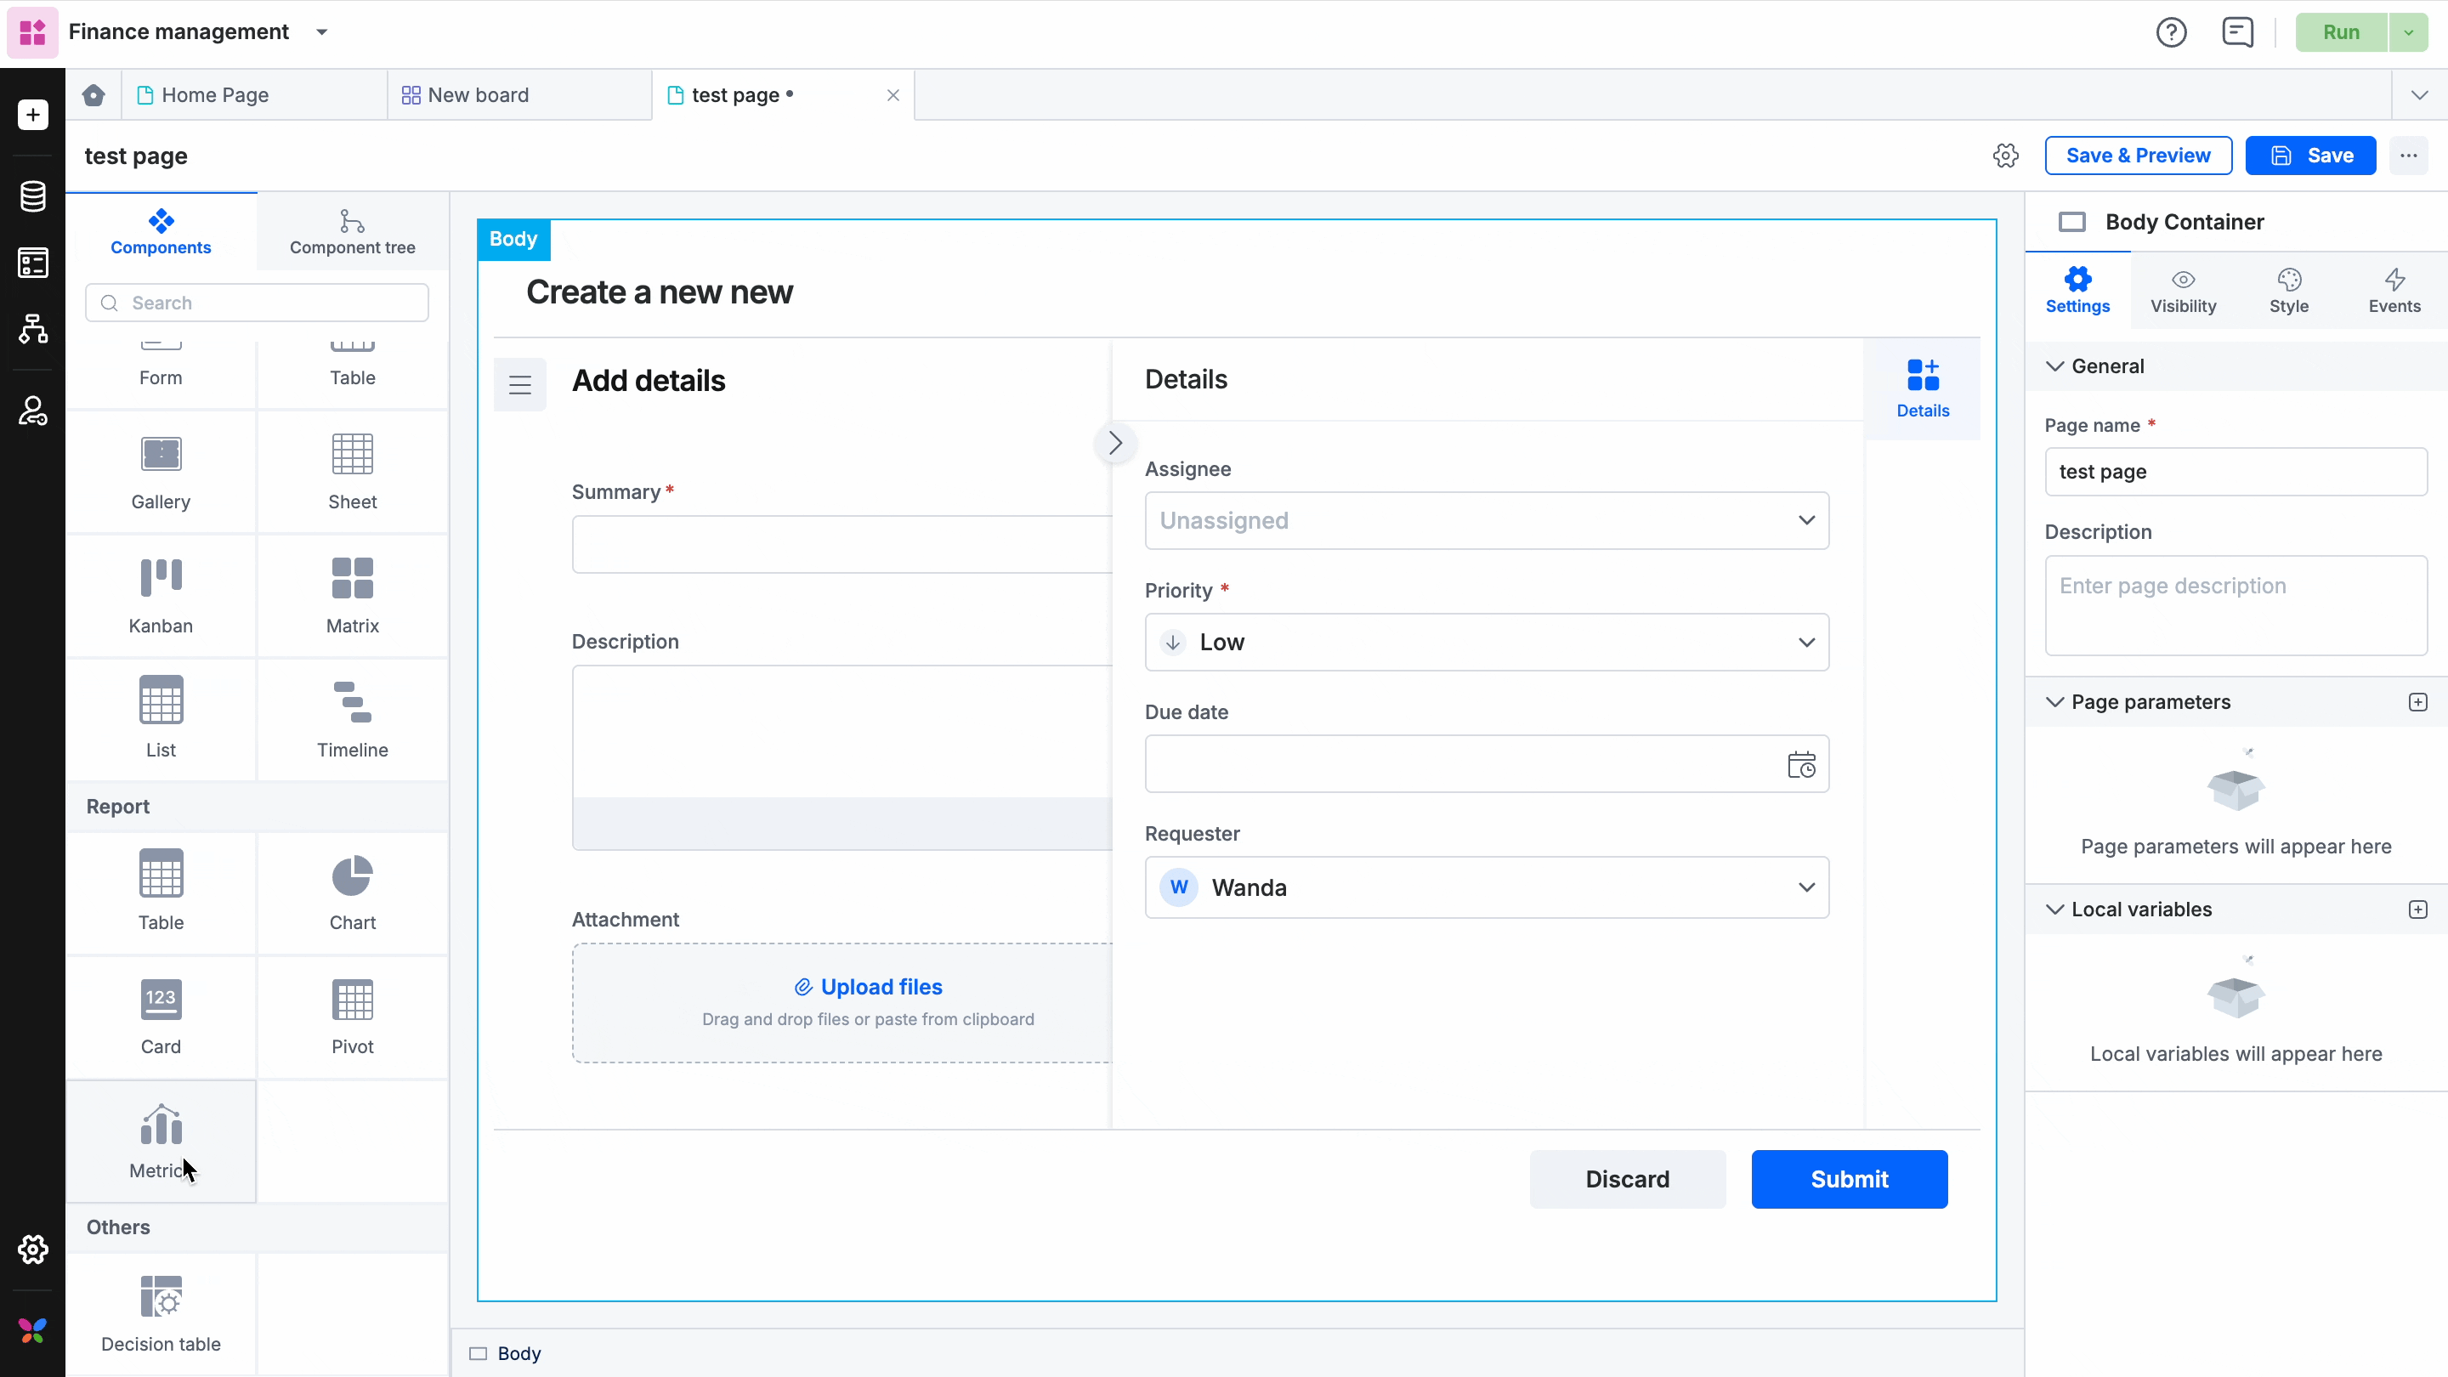The image size is (2448, 1377).
Task: Select the Metric component
Action: coord(161,1141)
